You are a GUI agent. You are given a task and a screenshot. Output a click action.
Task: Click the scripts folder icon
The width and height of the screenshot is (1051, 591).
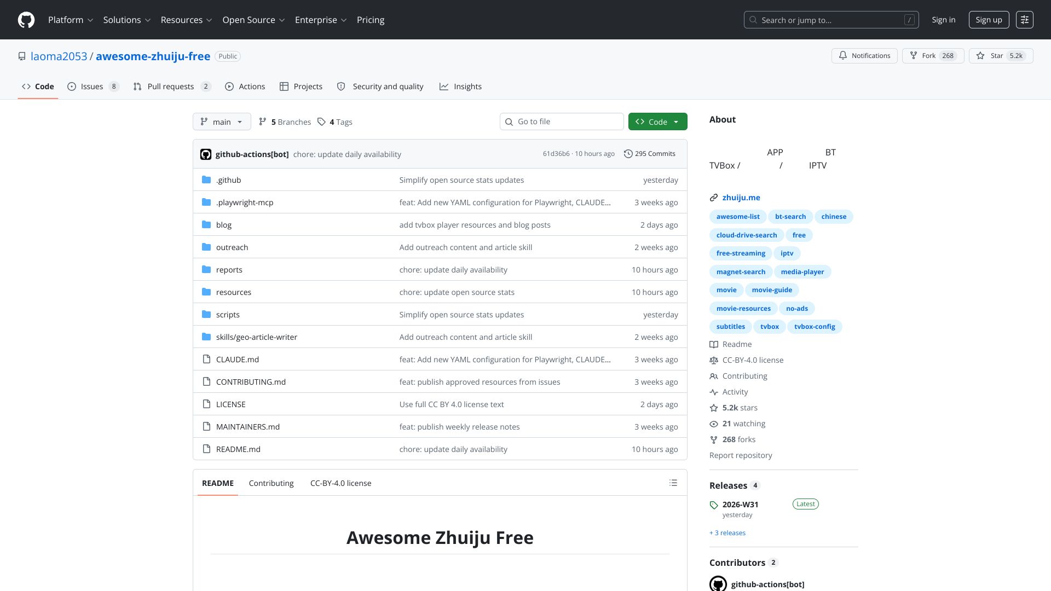[206, 314]
